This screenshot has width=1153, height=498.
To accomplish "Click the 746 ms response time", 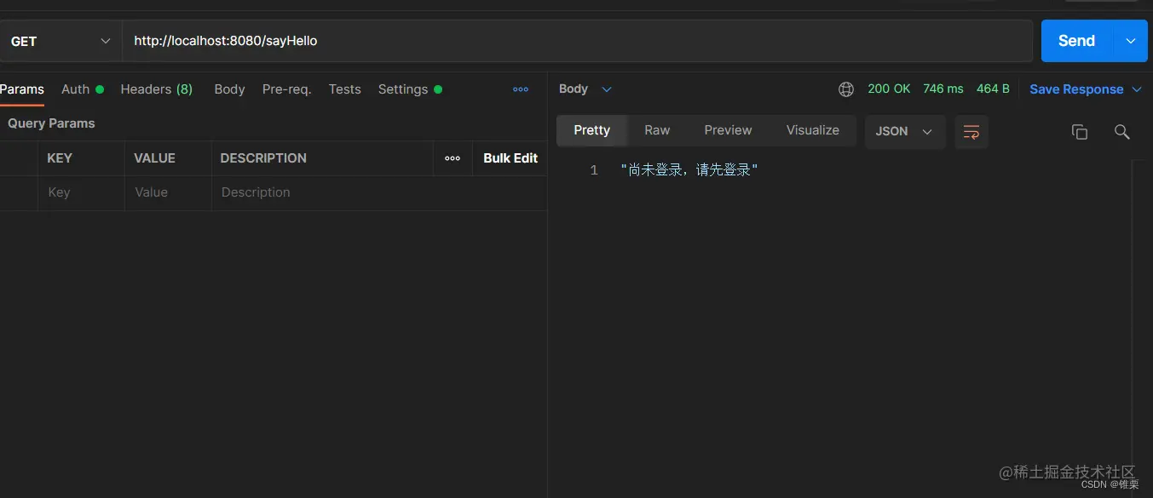I will pyautogui.click(x=943, y=89).
